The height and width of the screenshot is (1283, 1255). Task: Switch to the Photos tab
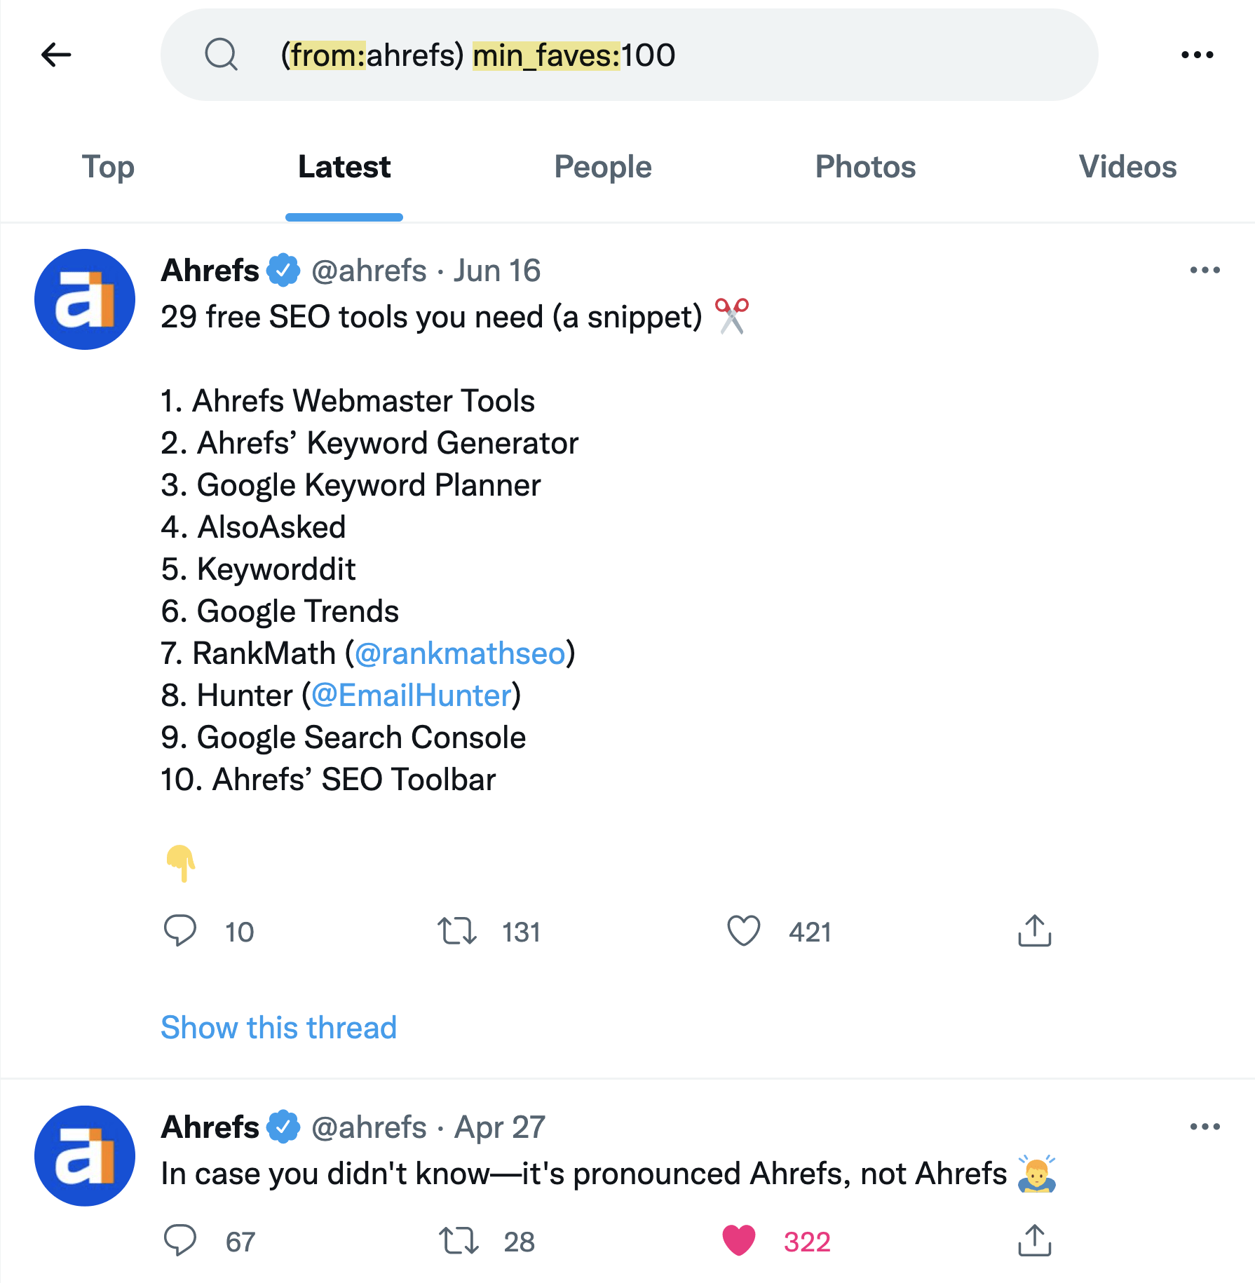[865, 167]
